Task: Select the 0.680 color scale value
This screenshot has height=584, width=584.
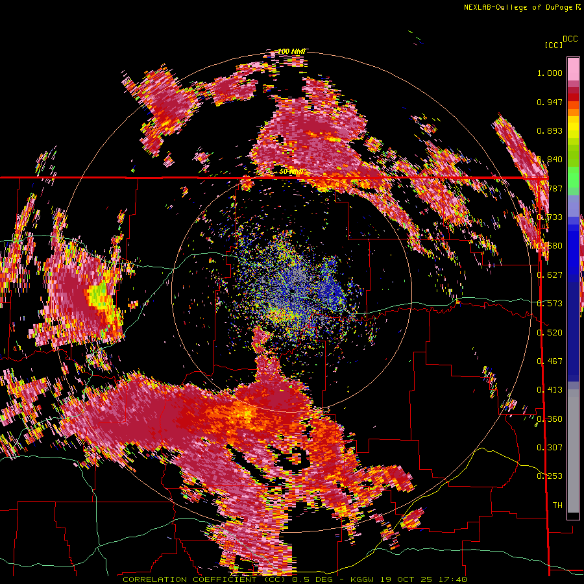Action: tap(550, 246)
